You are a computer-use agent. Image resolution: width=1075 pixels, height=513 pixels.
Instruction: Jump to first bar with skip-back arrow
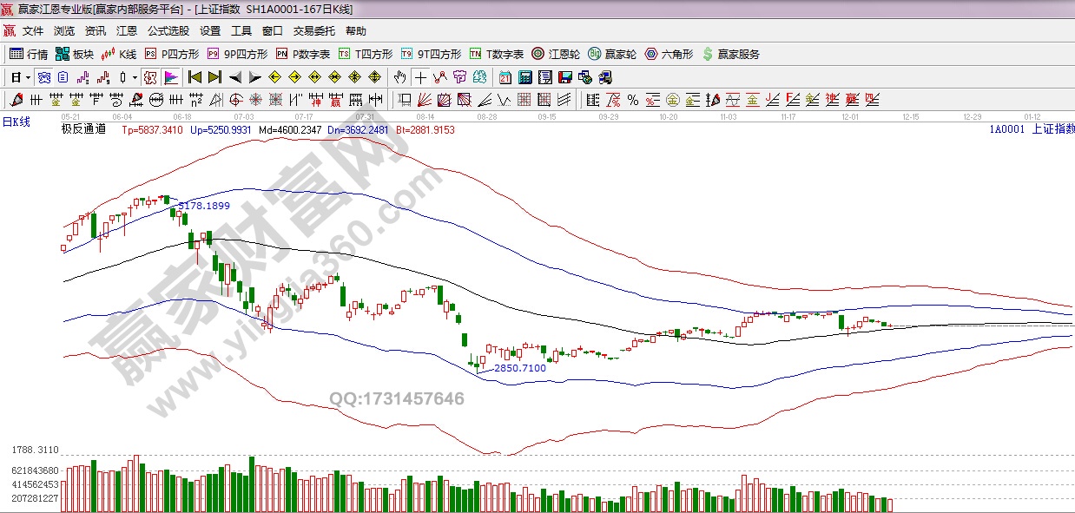[x=195, y=77]
